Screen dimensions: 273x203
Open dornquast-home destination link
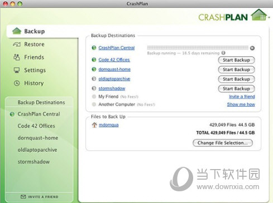(114, 70)
